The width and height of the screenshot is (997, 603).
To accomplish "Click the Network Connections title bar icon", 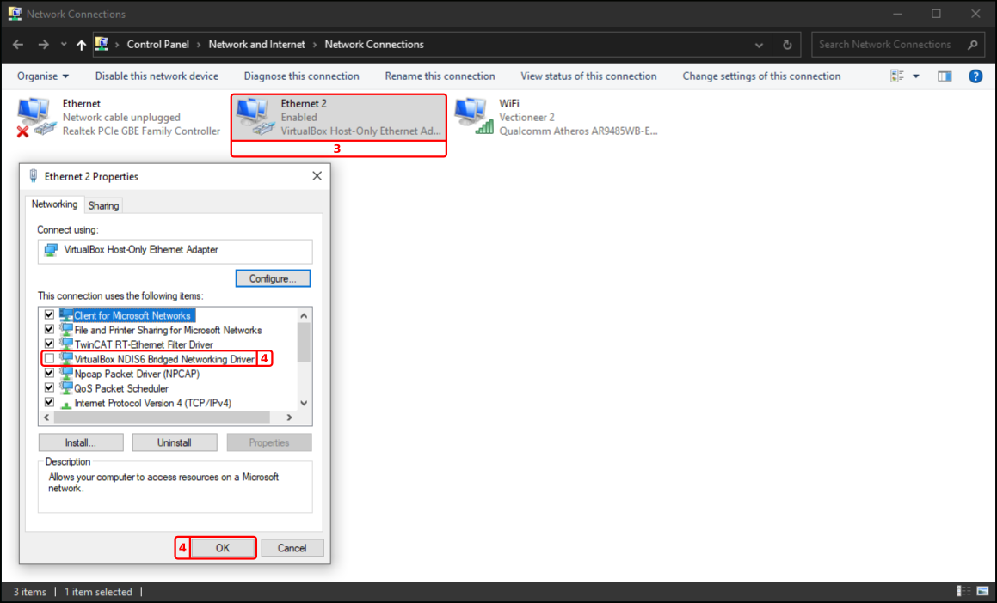I will pyautogui.click(x=14, y=14).
